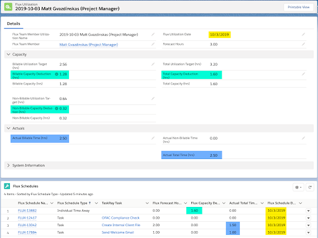Edit Forecast Hours pencil icon

tap(303, 44)
